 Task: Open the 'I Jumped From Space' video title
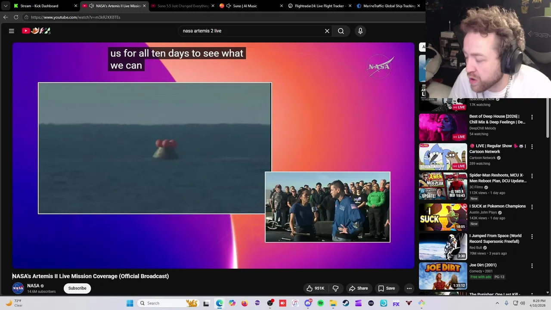point(495,239)
